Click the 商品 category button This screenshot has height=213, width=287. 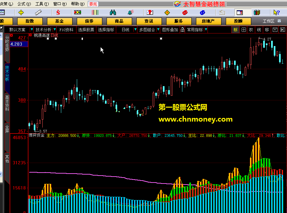coord(119,21)
